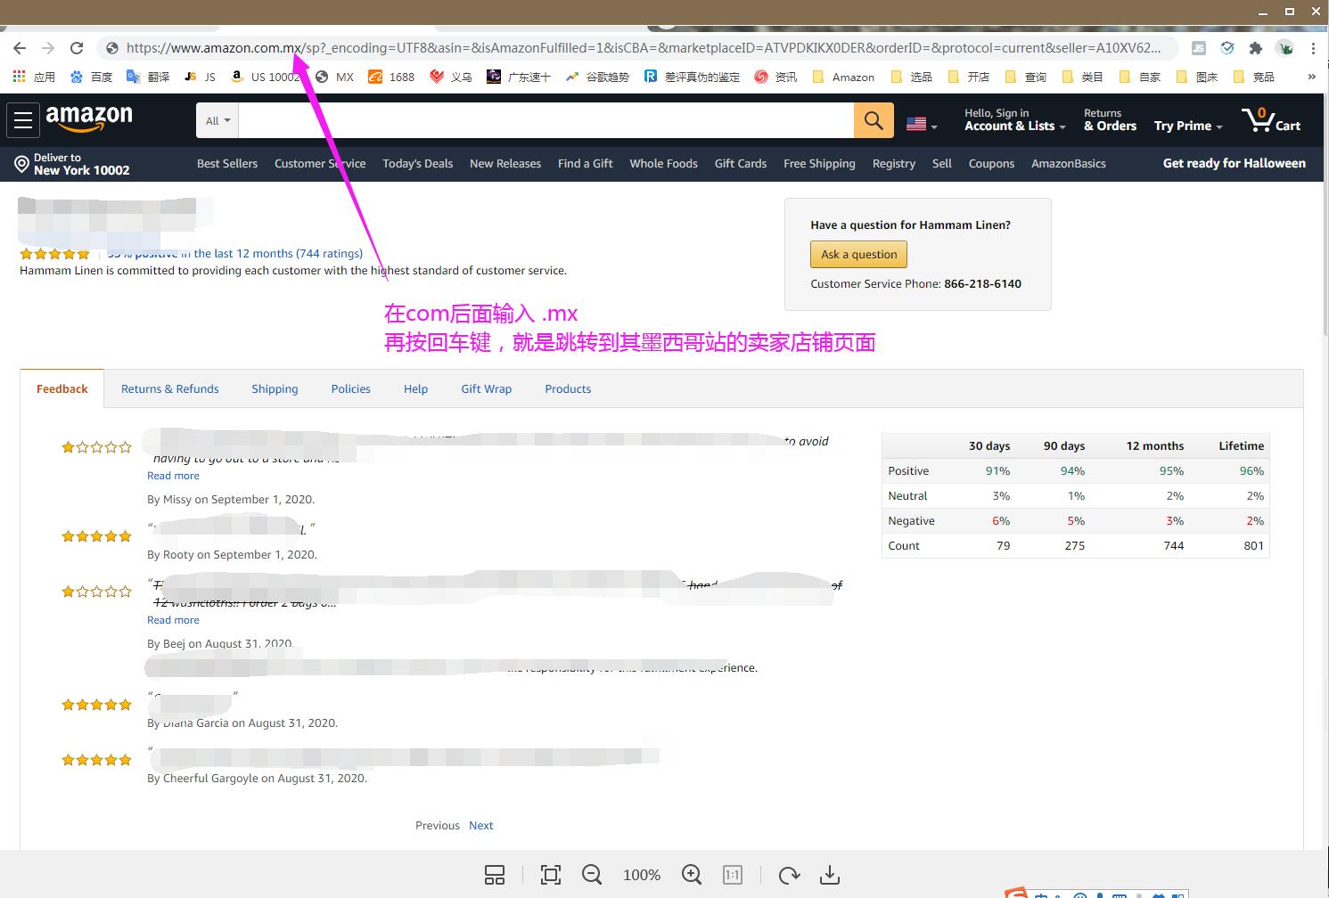1329x898 pixels.
Task: Show thumbnail grid in image viewer
Action: tap(495, 875)
